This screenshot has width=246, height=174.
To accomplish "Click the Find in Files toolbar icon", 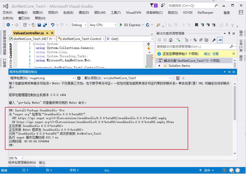I will pyautogui.click(x=158, y=25).
